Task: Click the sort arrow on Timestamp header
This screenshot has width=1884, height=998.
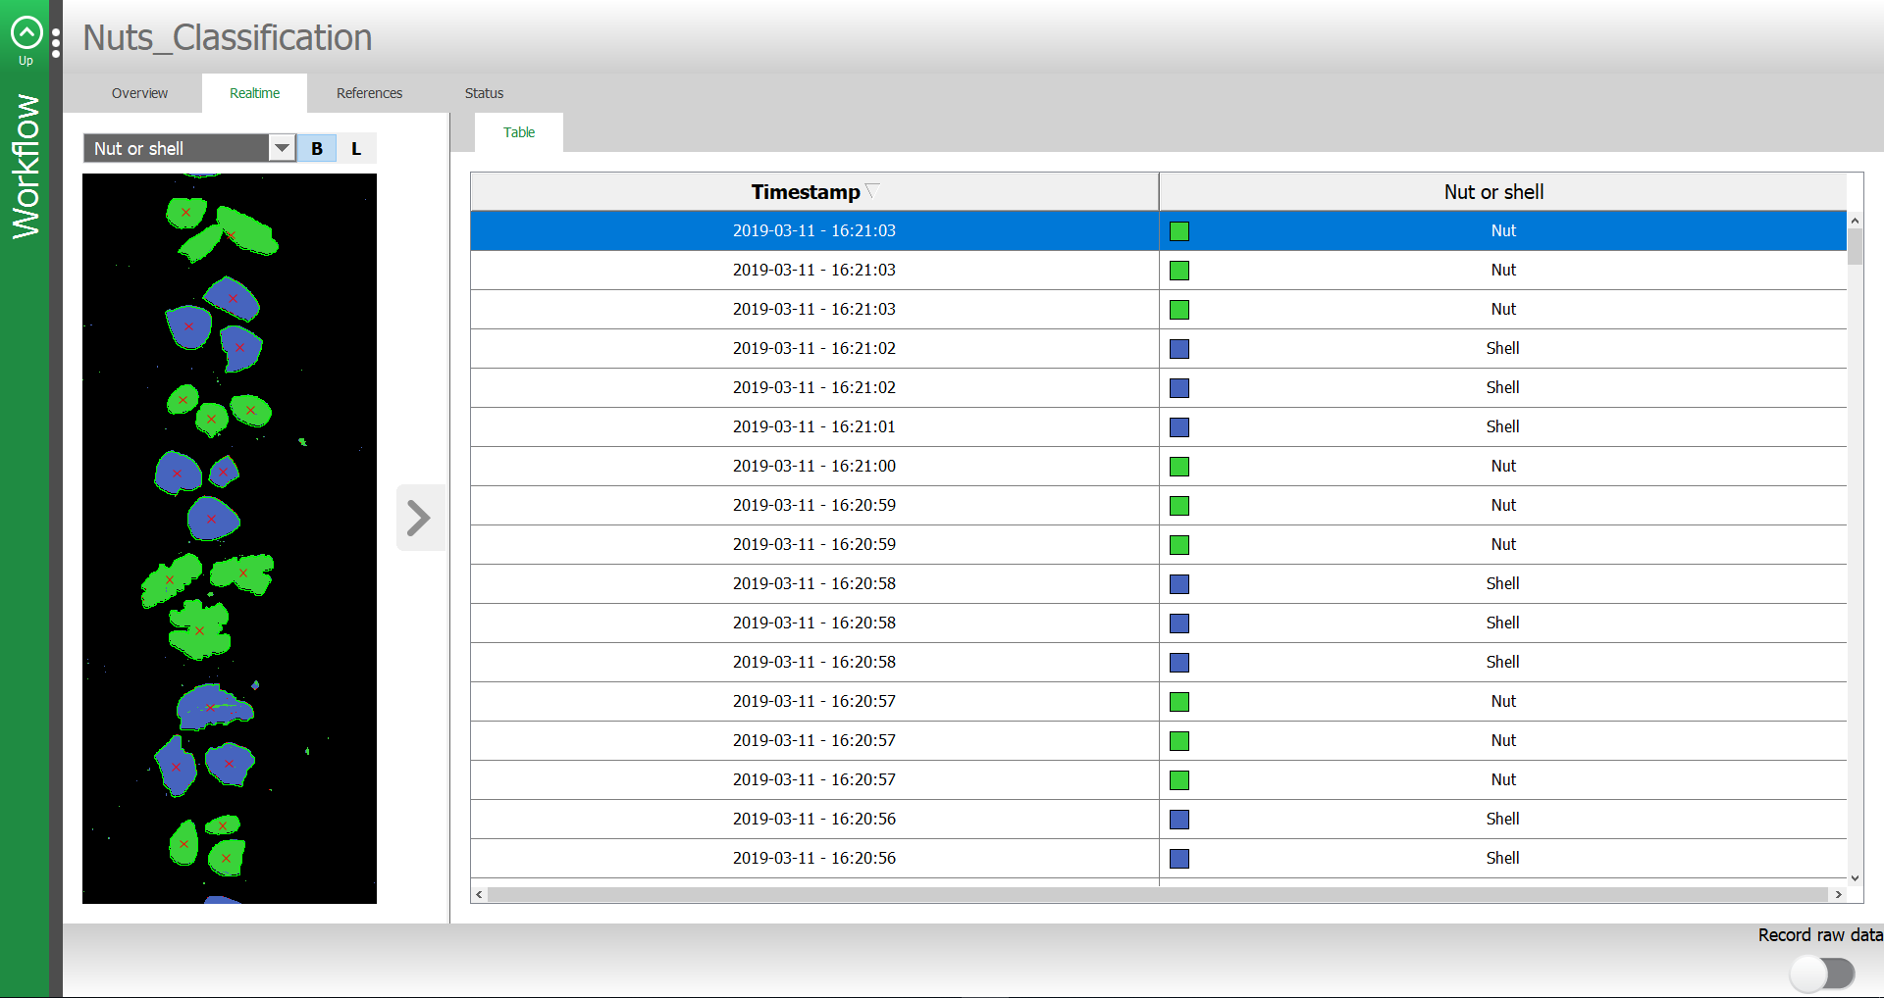Action: pos(871,191)
